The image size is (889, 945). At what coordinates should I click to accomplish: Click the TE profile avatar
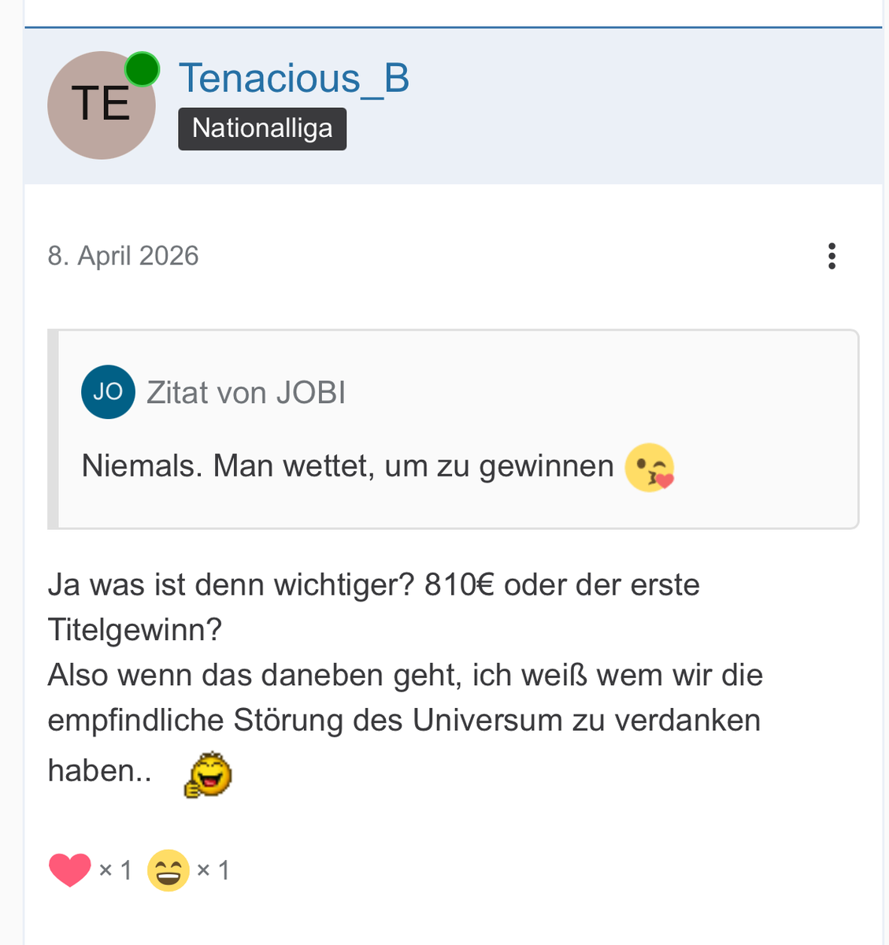99,106
